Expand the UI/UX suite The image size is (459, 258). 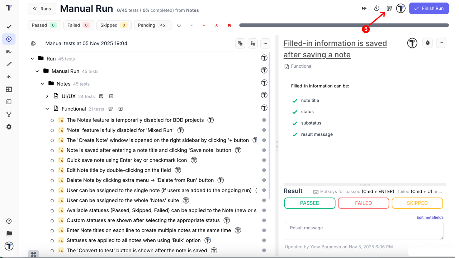(x=47, y=96)
